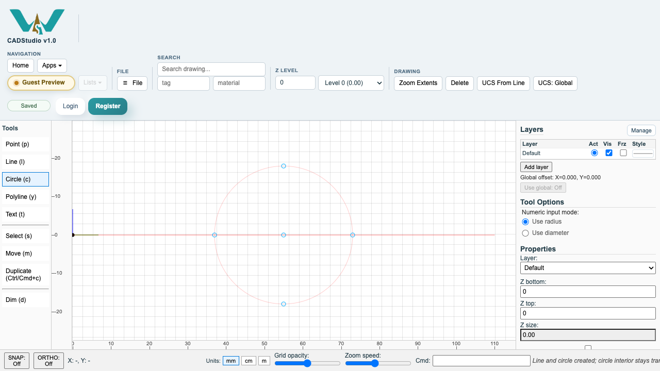Open the Apps dropdown menu
This screenshot has width=660, height=371.
pyautogui.click(x=52, y=65)
